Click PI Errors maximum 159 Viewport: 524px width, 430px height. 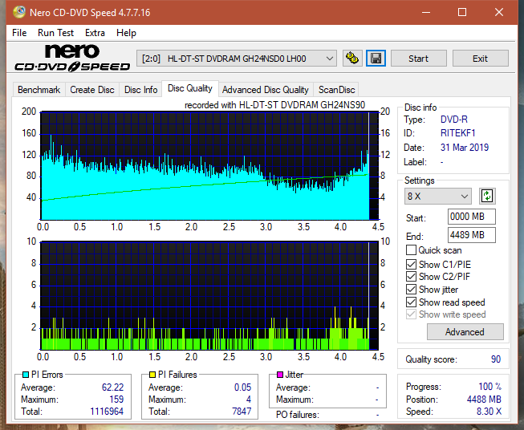[x=116, y=400]
